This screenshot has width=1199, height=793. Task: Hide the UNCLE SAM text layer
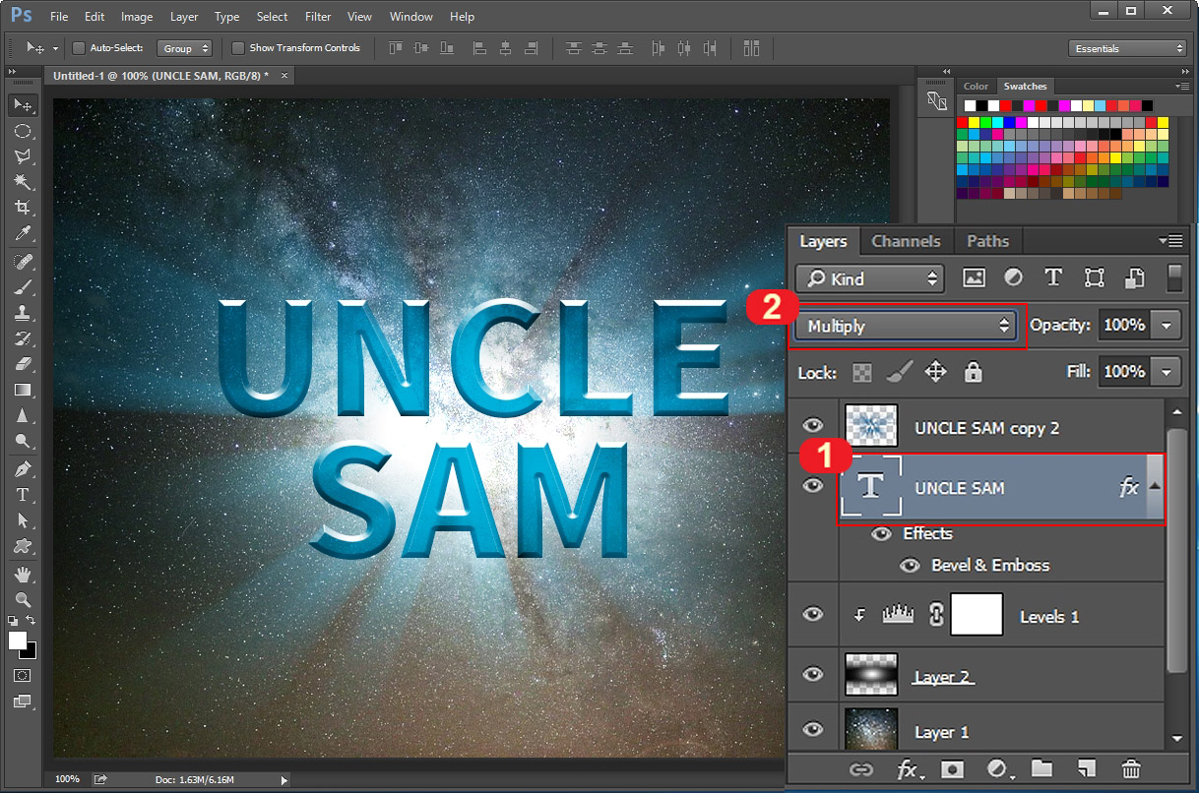pyautogui.click(x=812, y=486)
